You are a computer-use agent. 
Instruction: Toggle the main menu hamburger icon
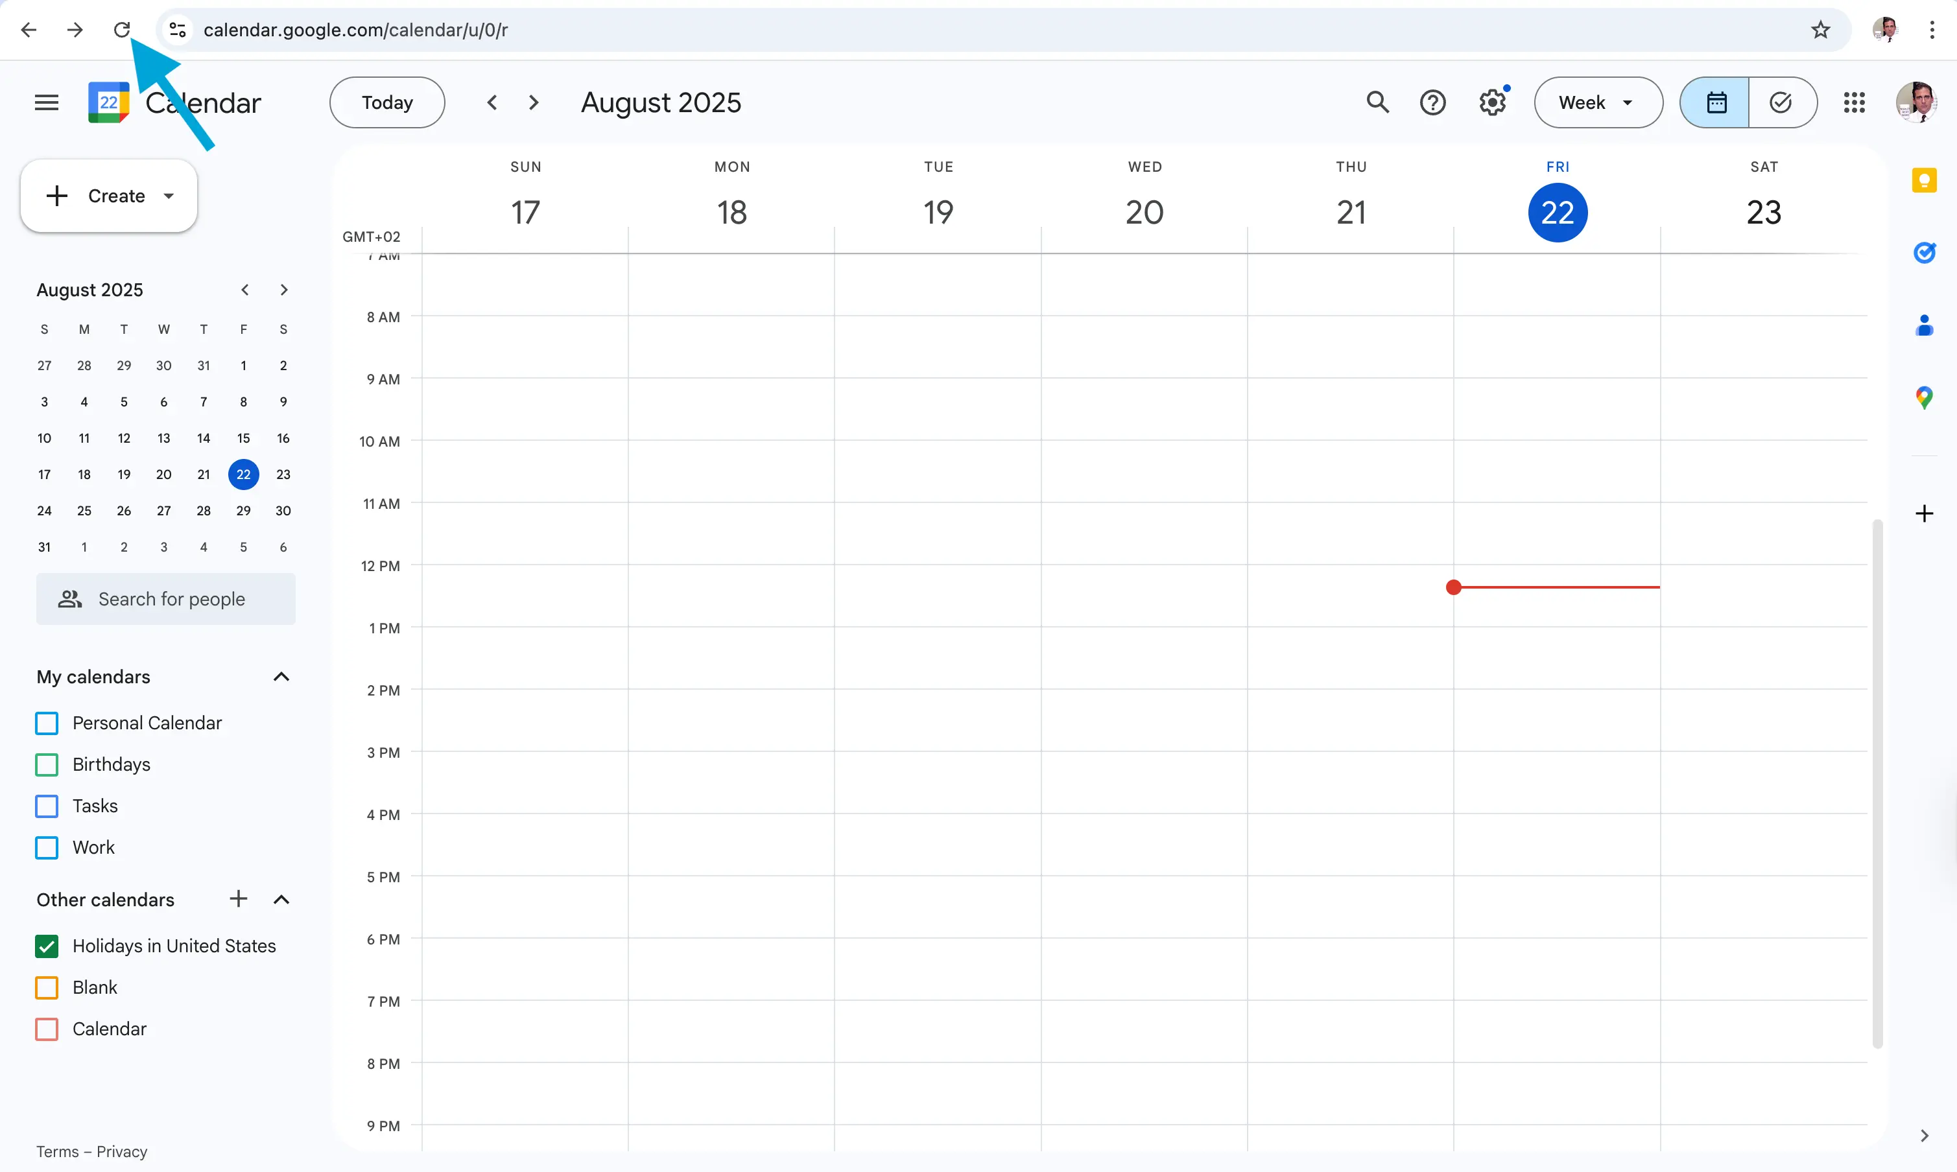[47, 102]
